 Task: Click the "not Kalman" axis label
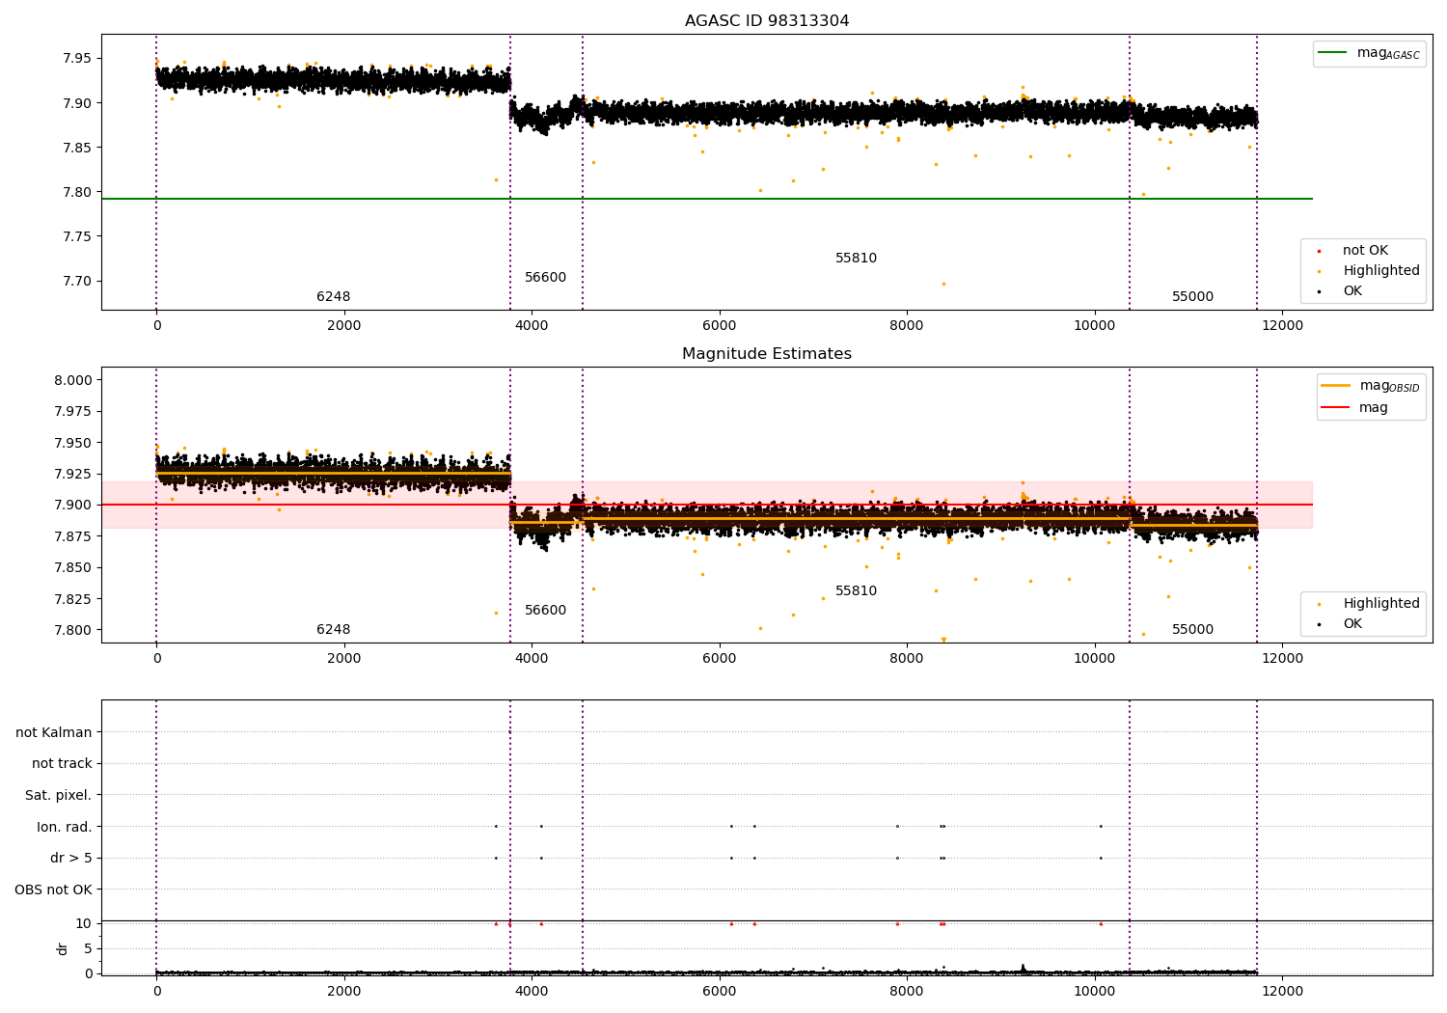(x=54, y=732)
